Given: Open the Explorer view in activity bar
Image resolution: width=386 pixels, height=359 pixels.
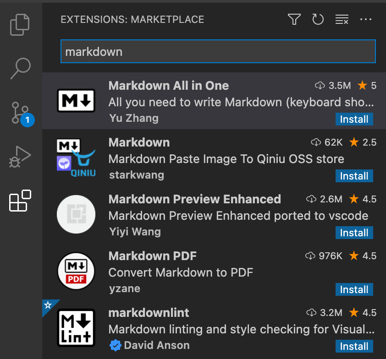Looking at the screenshot, I should tap(20, 25).
